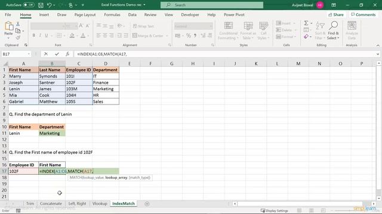Click the Font Color A icon
382x214 pixels.
point(83,36)
